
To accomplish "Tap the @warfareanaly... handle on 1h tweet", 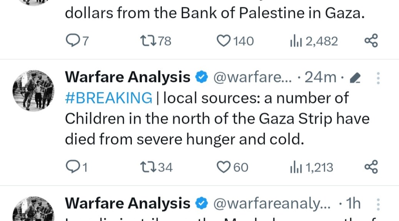I will pos(271,204).
